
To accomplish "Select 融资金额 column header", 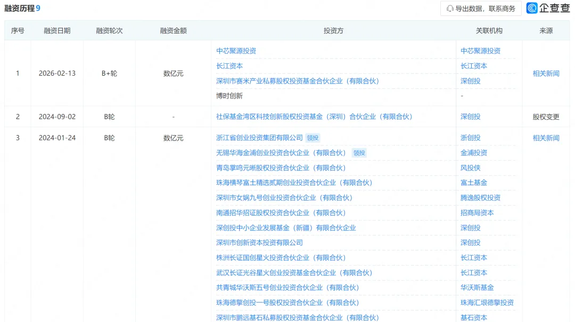I will 173,31.
